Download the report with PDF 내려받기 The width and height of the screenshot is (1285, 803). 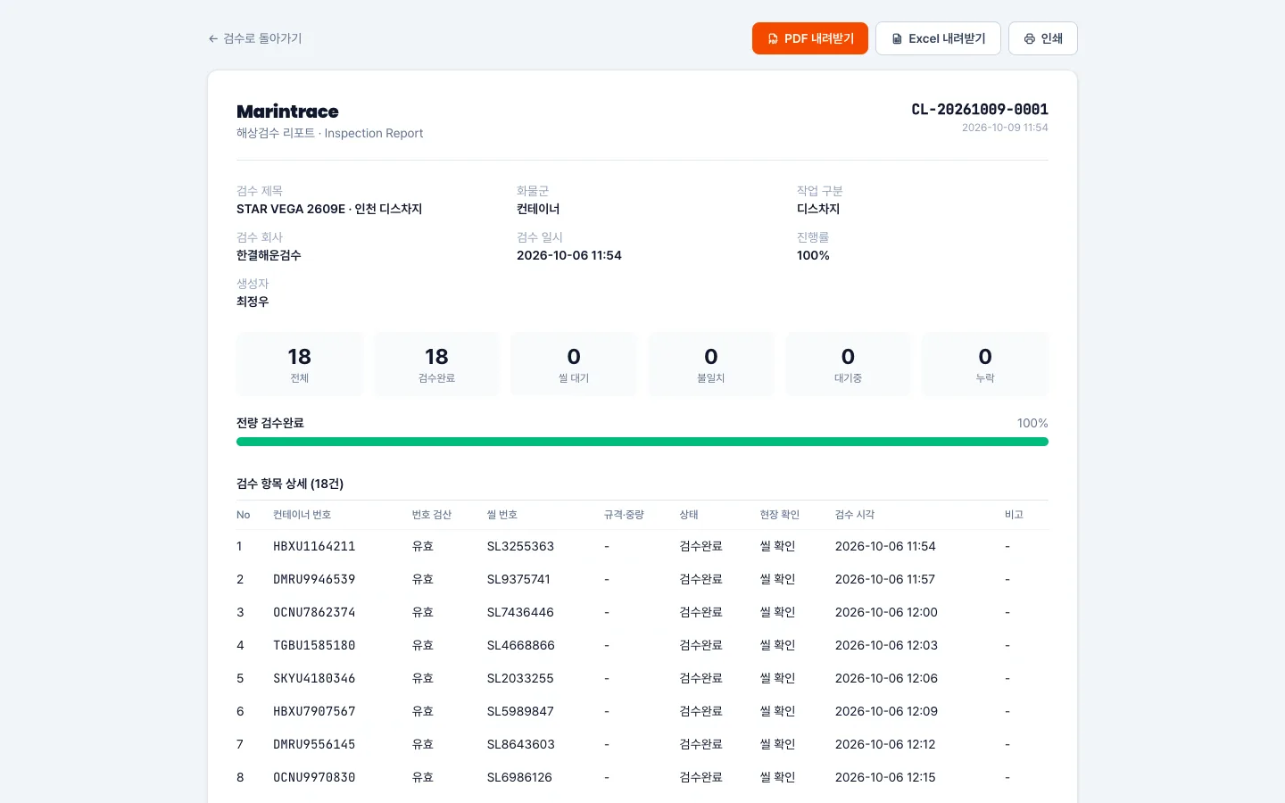click(x=810, y=38)
